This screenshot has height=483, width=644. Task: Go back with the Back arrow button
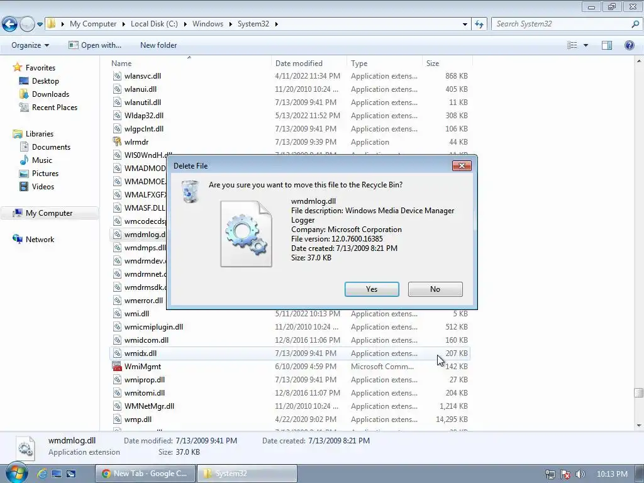(x=10, y=25)
